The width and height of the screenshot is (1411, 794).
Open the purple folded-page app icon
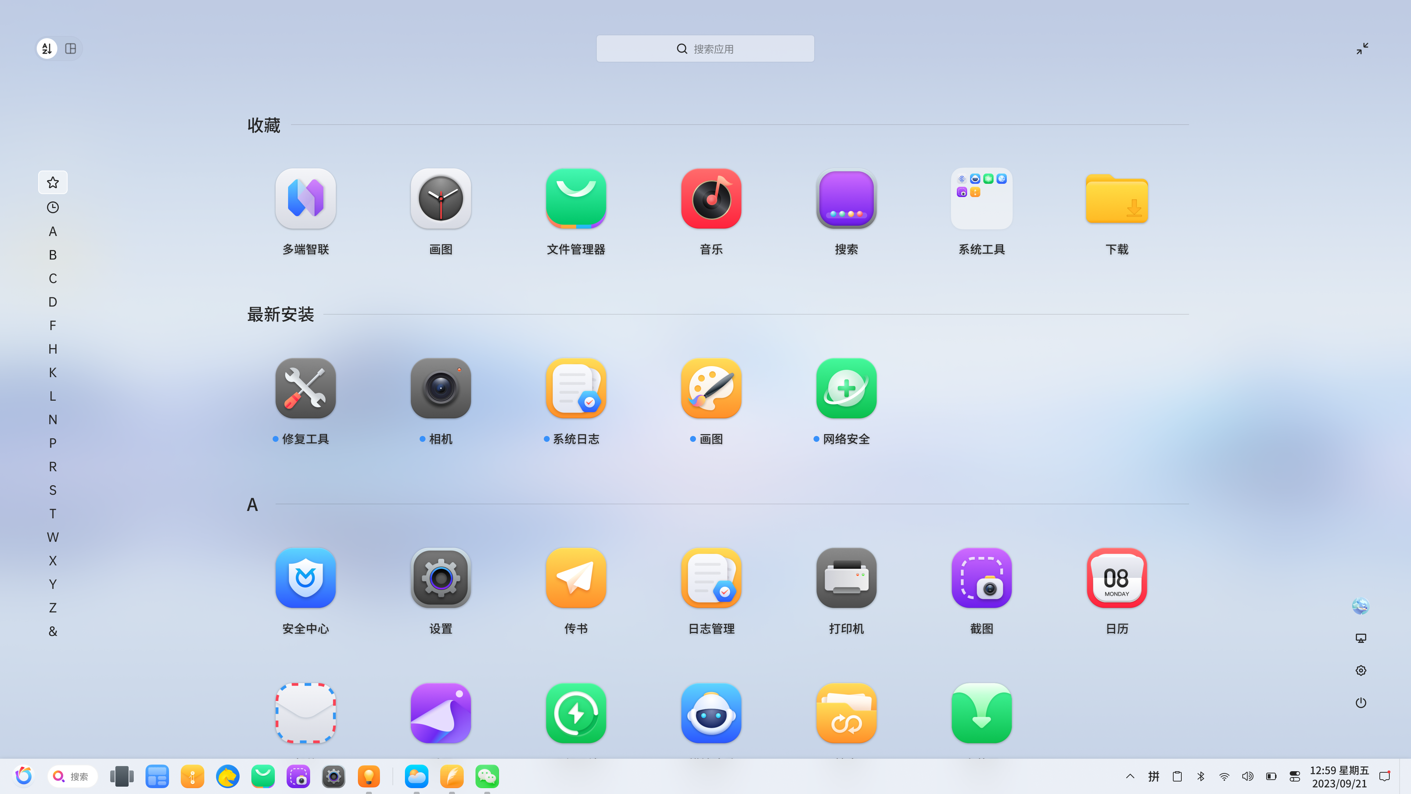pyautogui.click(x=441, y=713)
